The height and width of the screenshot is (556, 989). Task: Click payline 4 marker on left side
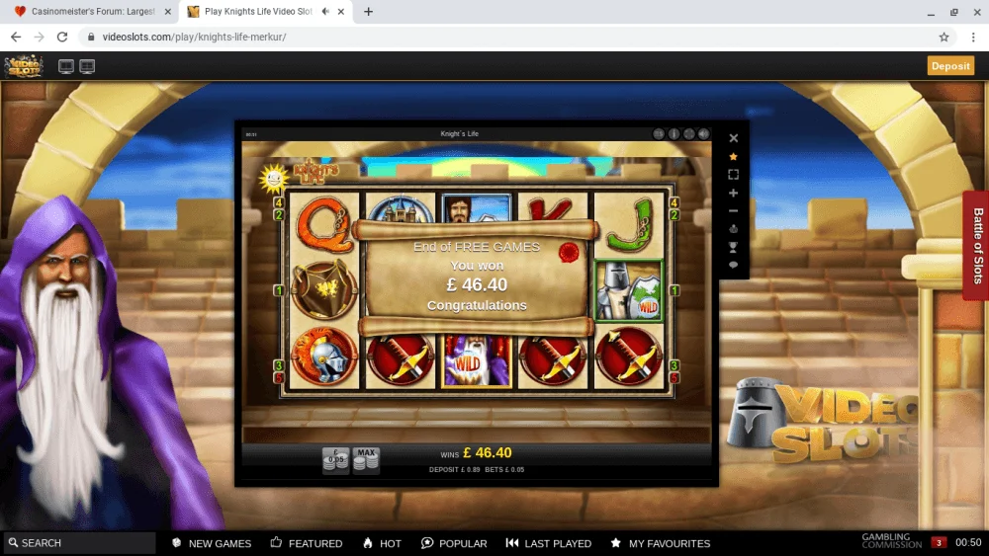[x=278, y=202]
